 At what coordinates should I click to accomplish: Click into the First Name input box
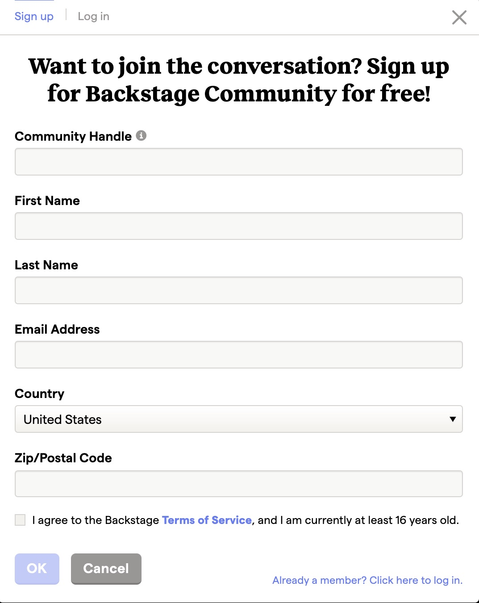pos(239,226)
